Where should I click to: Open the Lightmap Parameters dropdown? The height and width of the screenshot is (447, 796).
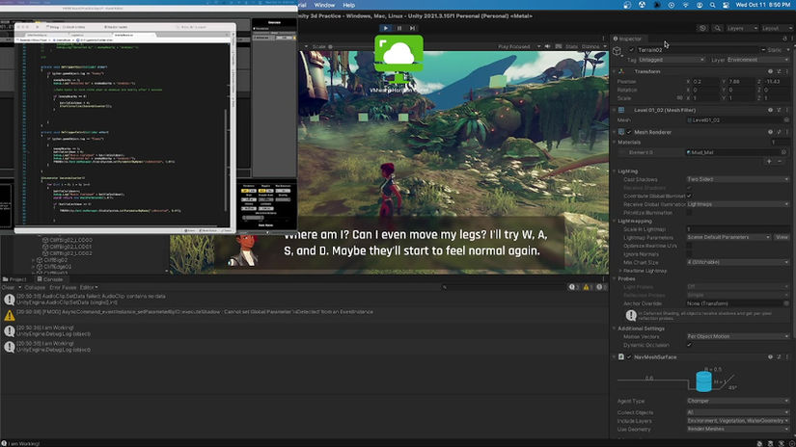pos(728,237)
